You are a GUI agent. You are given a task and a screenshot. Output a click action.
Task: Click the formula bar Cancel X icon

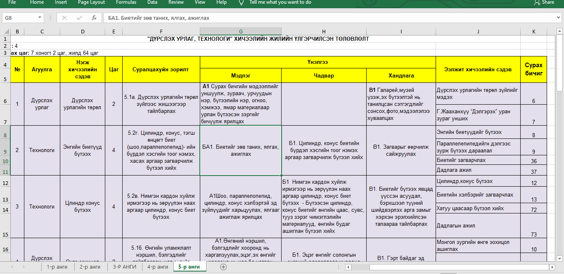(x=64, y=18)
